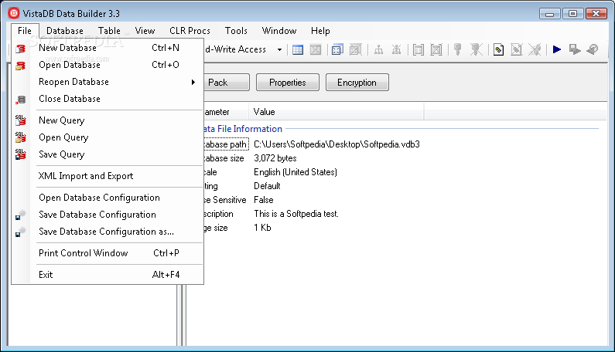Click the grey execute-step toolbar icon

pos(575,49)
